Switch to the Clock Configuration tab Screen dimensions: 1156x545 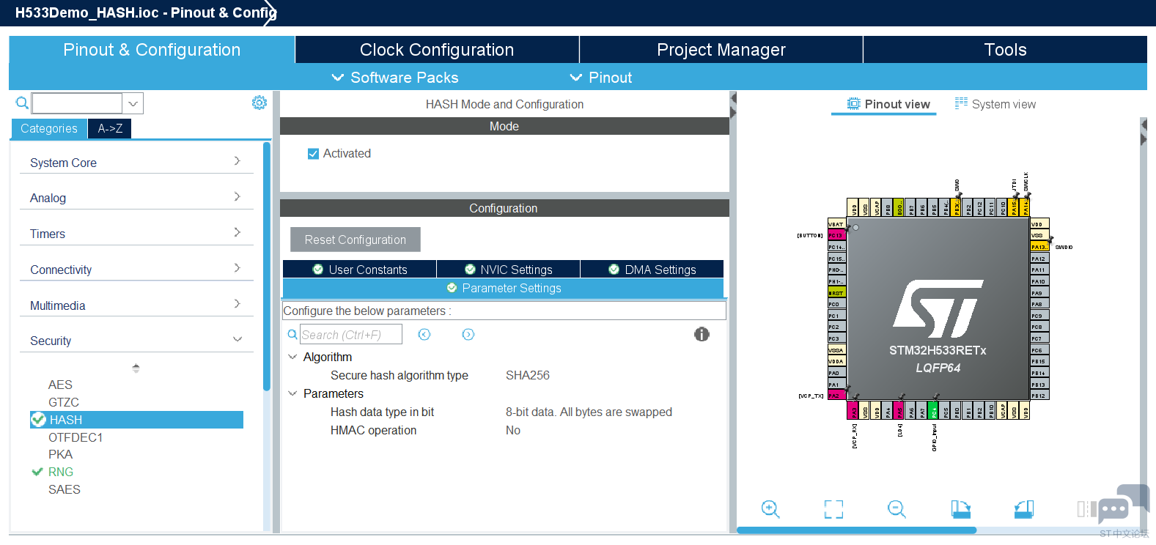[437, 50]
